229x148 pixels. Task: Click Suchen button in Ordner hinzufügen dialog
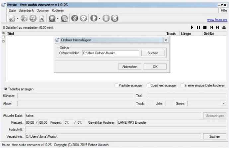pyautogui.click(x=153, y=53)
